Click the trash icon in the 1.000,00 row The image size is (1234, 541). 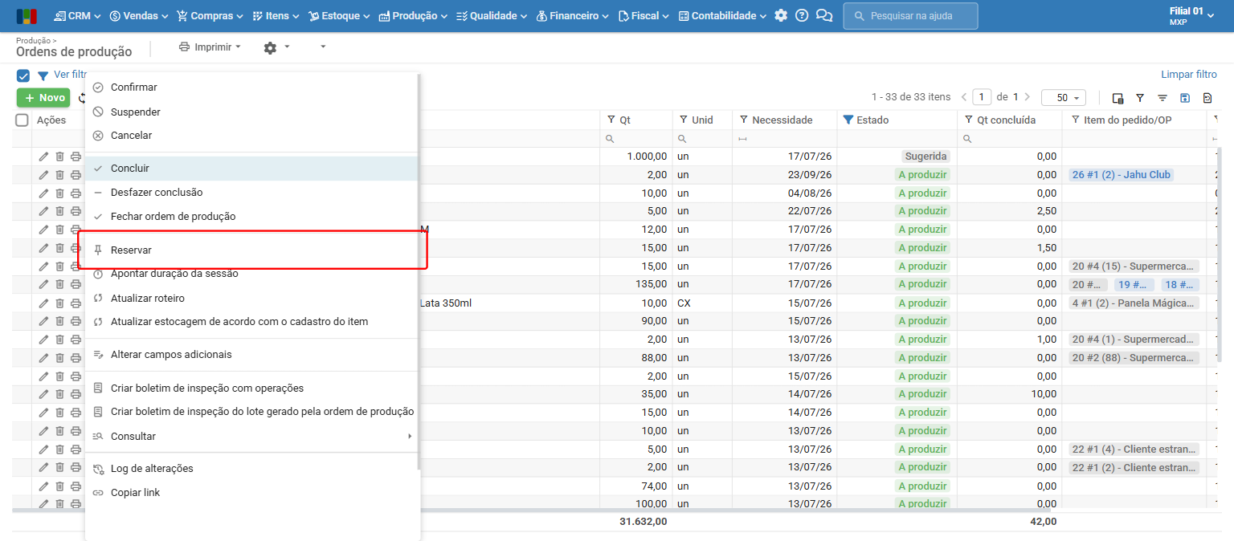tap(59, 157)
